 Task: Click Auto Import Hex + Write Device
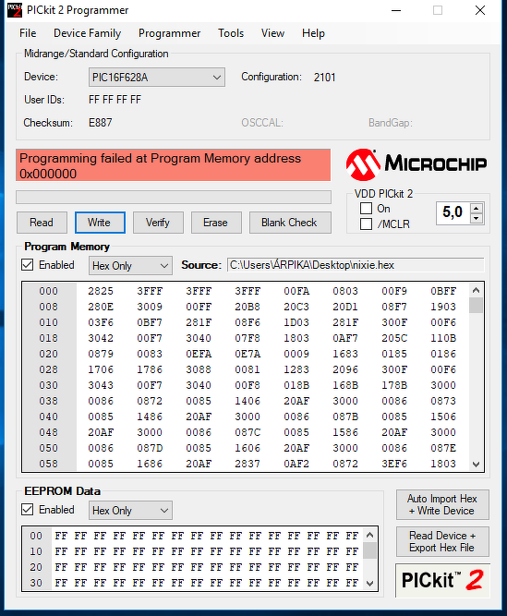442,504
